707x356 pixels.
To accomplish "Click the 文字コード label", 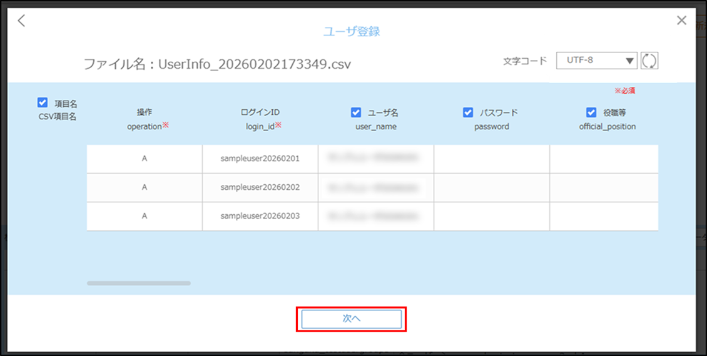I will coord(525,61).
